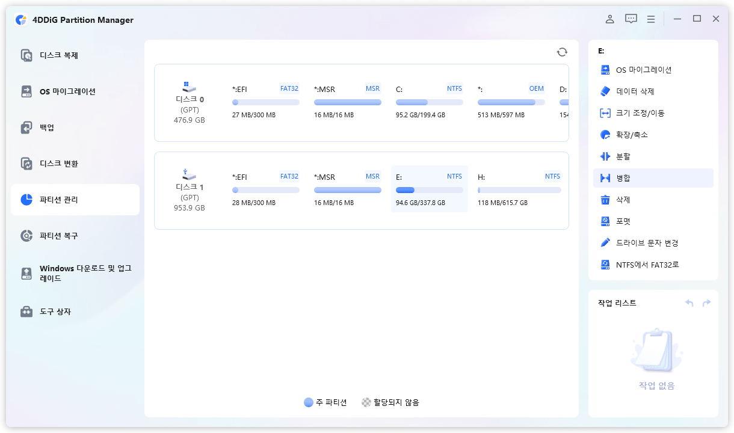Open the feedback message icon
The height and width of the screenshot is (433, 734).
[x=631, y=19]
